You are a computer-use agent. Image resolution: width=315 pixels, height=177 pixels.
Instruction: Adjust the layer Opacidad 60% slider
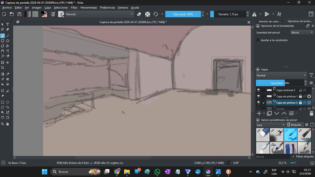[x=280, y=83]
